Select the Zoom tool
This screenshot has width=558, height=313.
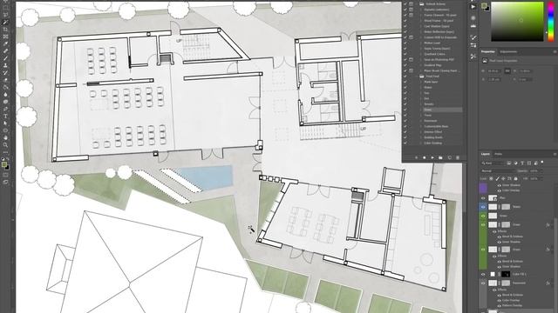(5, 145)
